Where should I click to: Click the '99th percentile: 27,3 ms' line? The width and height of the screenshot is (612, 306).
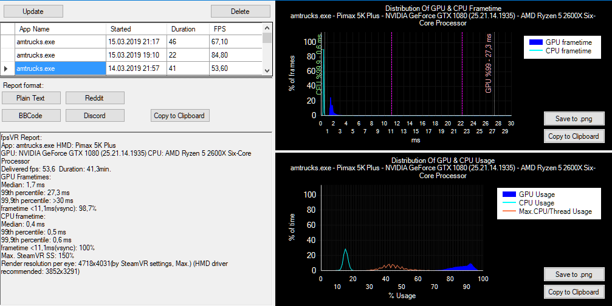click(35, 193)
